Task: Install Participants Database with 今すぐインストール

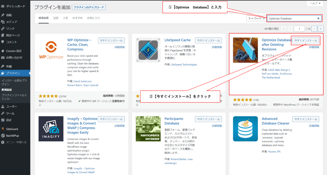Action: pos(208,119)
